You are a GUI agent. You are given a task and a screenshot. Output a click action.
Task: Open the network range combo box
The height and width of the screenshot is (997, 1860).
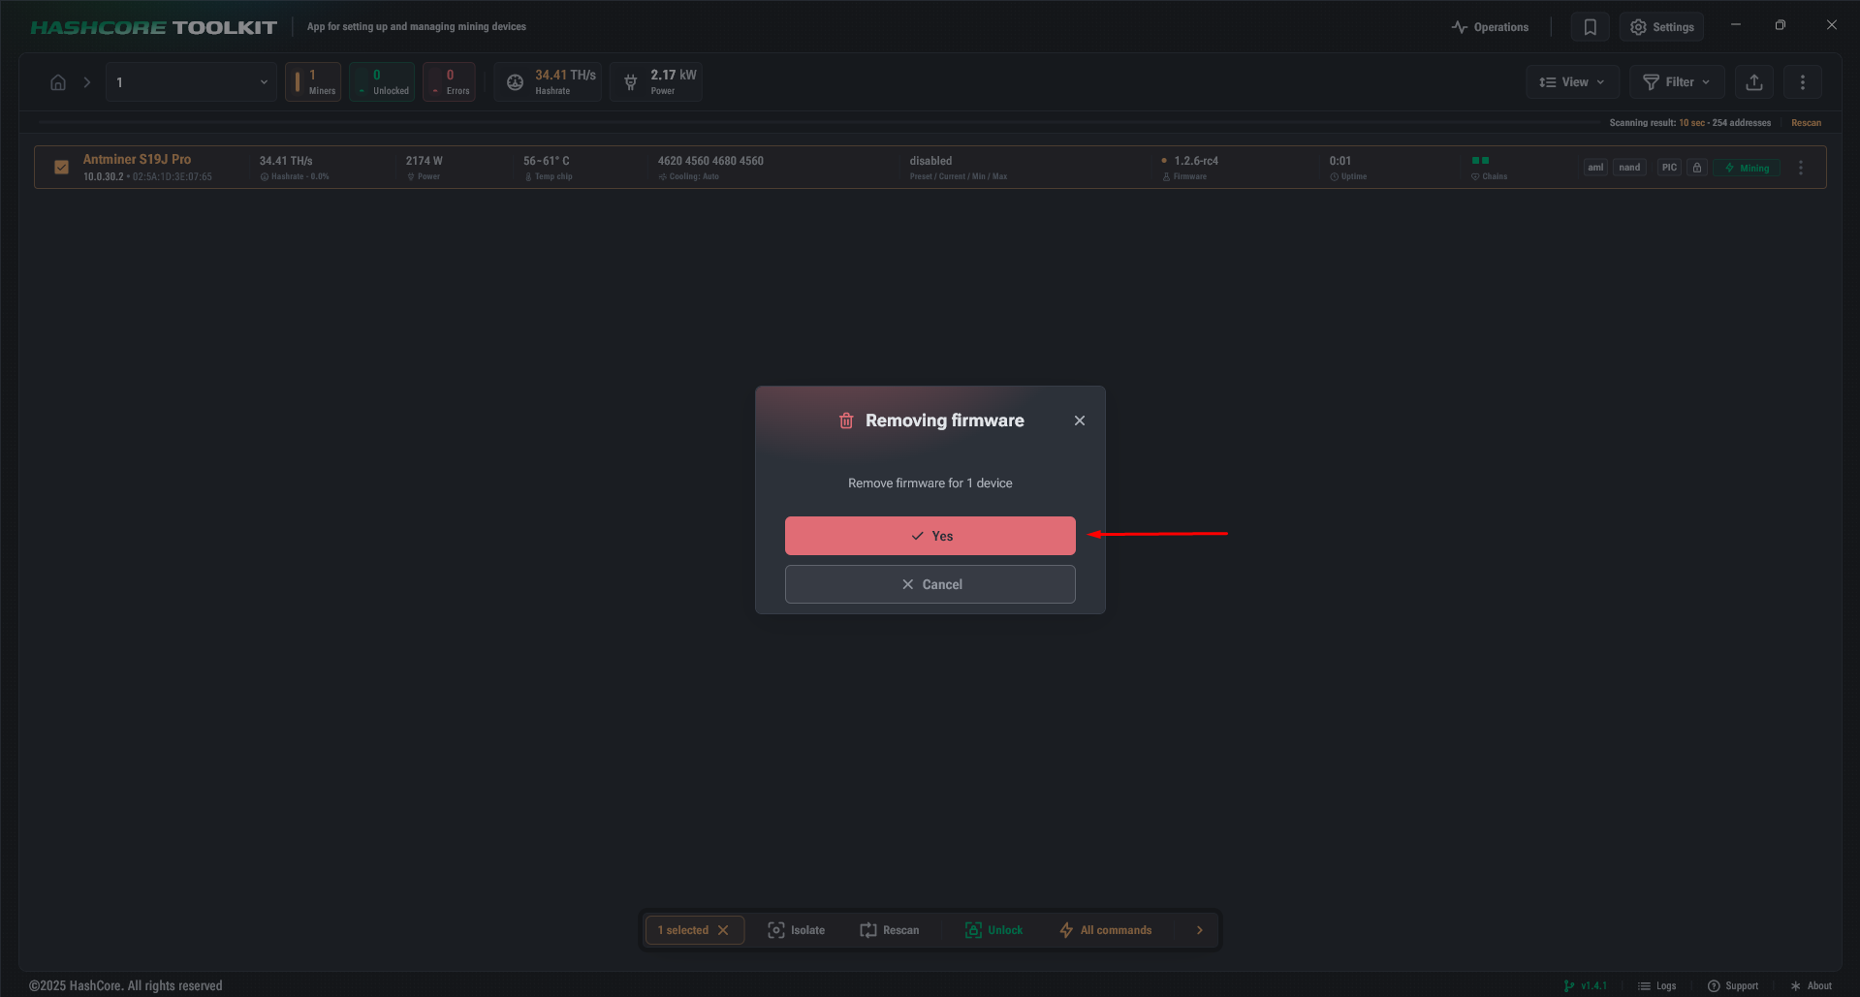coord(191,82)
